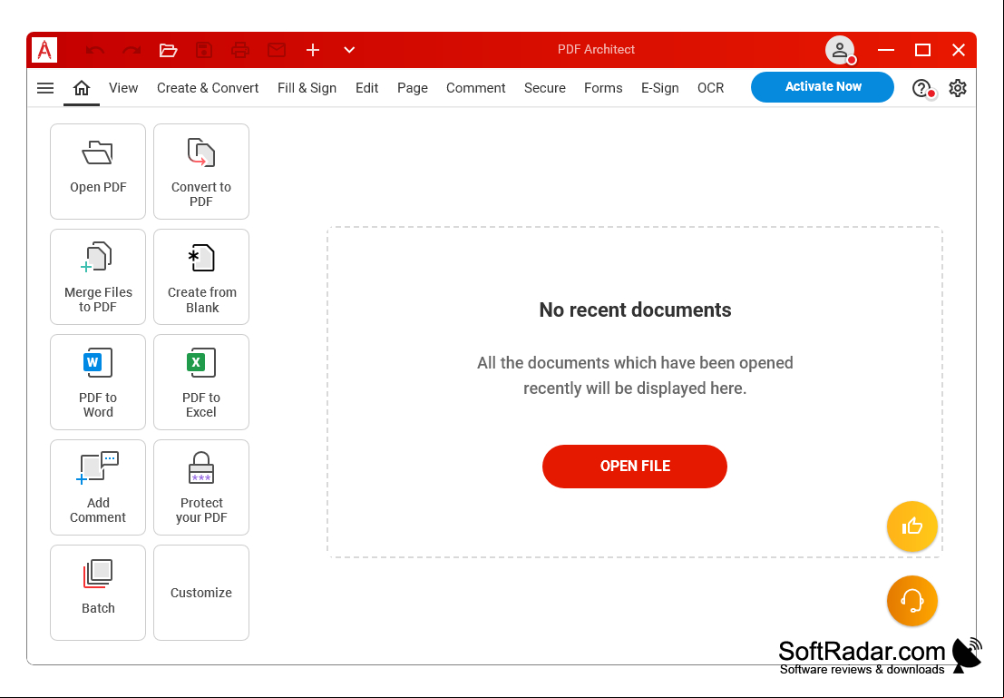Switch to the Fill & Sign tab

tap(307, 88)
